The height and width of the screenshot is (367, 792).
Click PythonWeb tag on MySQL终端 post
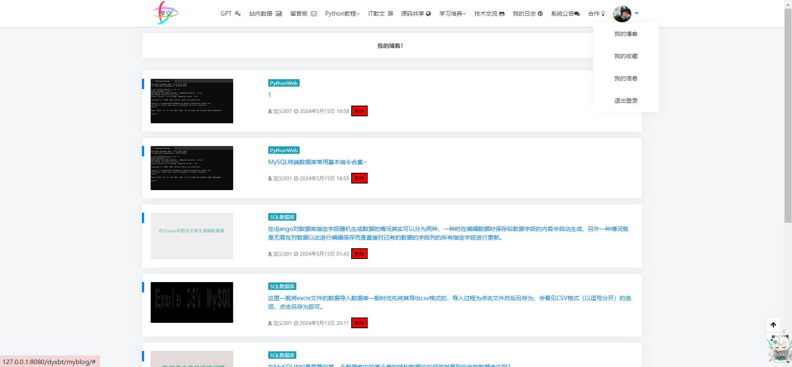coord(284,150)
